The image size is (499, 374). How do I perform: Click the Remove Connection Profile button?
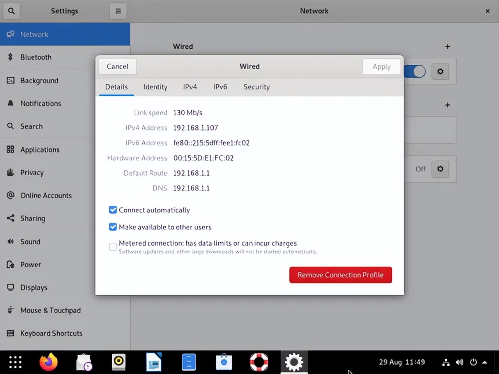340,275
